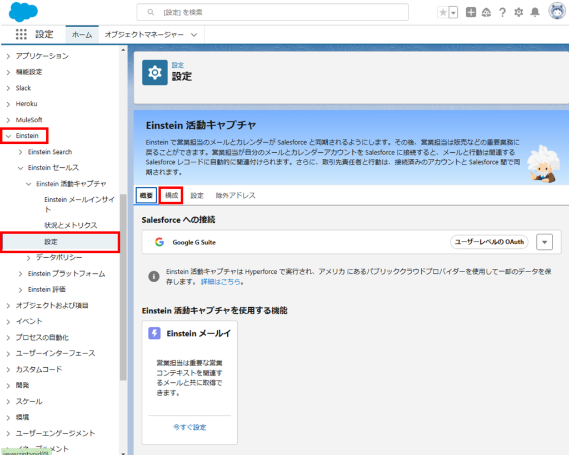Expand the プロセスの自動化 node

8,338
